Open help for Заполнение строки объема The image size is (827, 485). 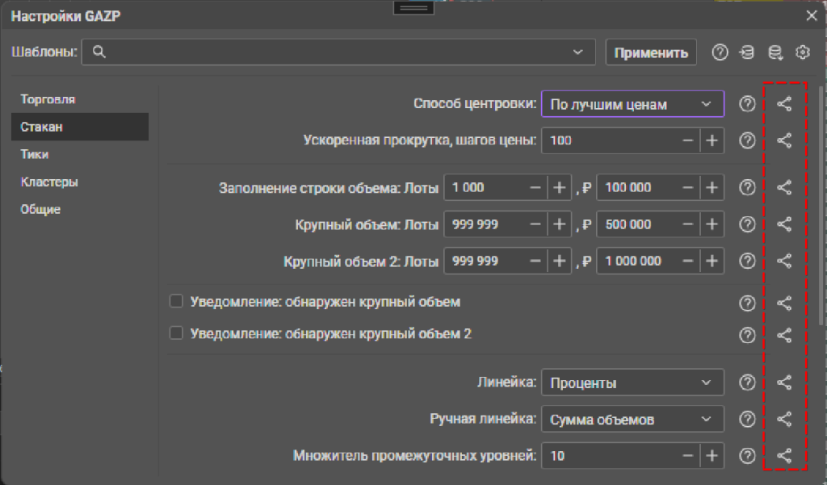click(x=747, y=188)
